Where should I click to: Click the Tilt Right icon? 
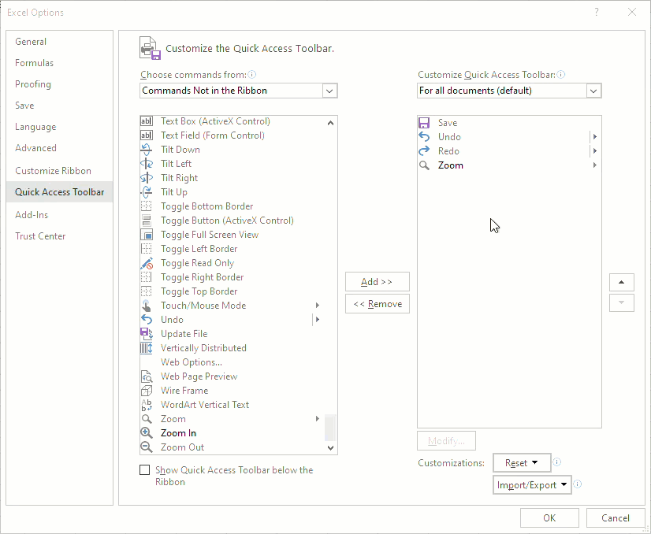click(146, 177)
